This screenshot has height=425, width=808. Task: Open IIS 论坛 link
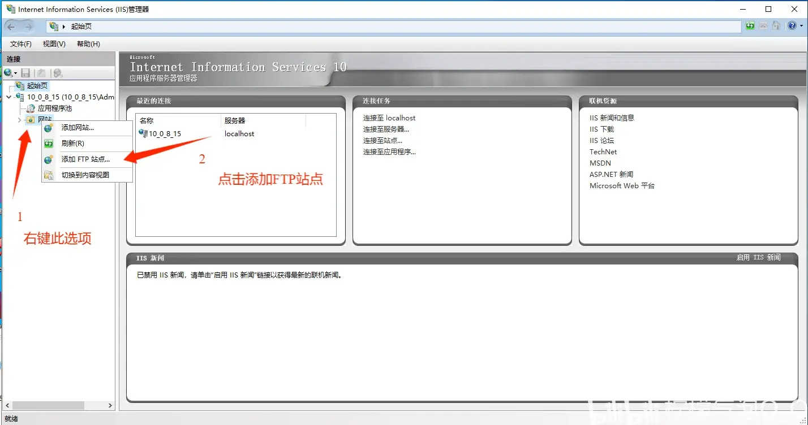601,141
